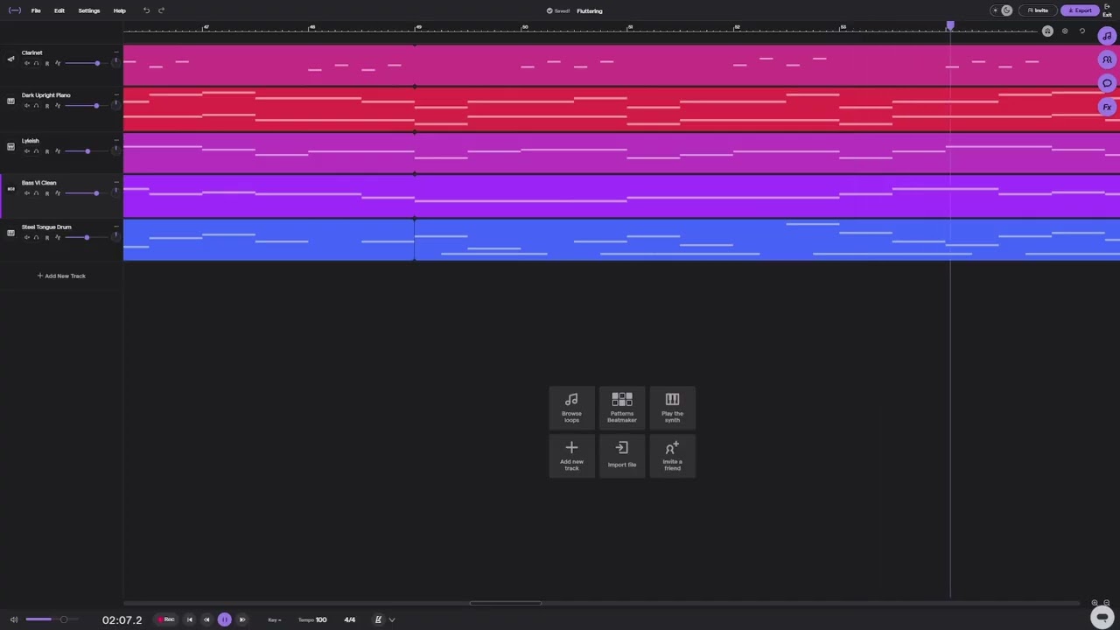Open the collaborators panel icon
The image size is (1120, 630).
point(1107,59)
